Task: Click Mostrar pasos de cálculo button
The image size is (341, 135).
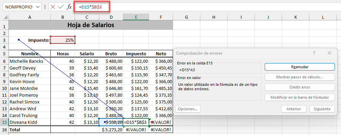Action: pyautogui.click(x=299, y=77)
